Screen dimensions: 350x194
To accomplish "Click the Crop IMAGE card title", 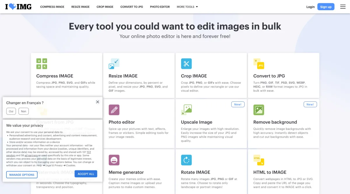I will pos(194,76).
